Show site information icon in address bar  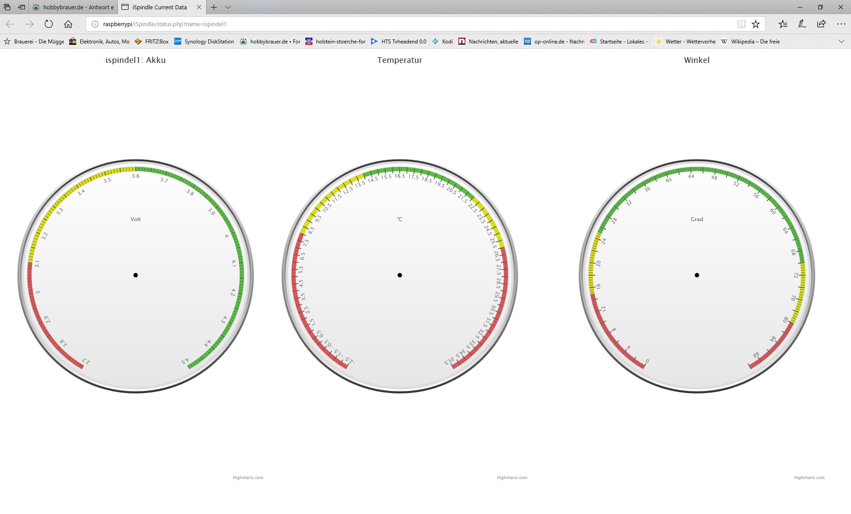click(x=95, y=24)
